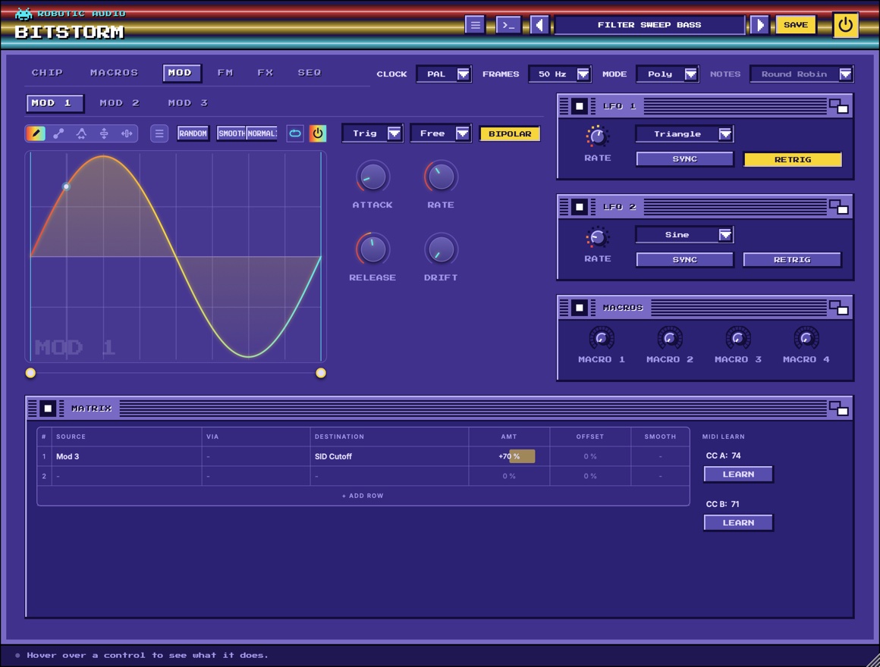Pop out the LFO 1 panel
The width and height of the screenshot is (880, 667).
[x=839, y=106]
